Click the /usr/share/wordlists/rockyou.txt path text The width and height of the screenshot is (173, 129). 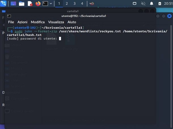(90, 31)
